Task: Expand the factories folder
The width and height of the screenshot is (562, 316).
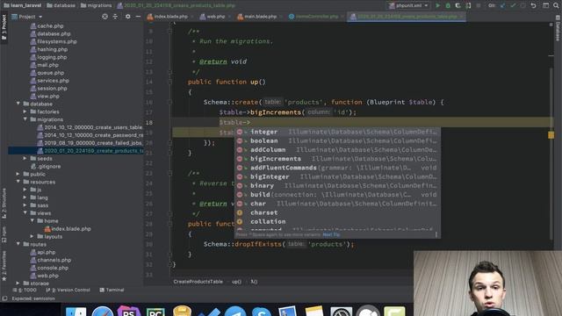Action: coord(25,111)
